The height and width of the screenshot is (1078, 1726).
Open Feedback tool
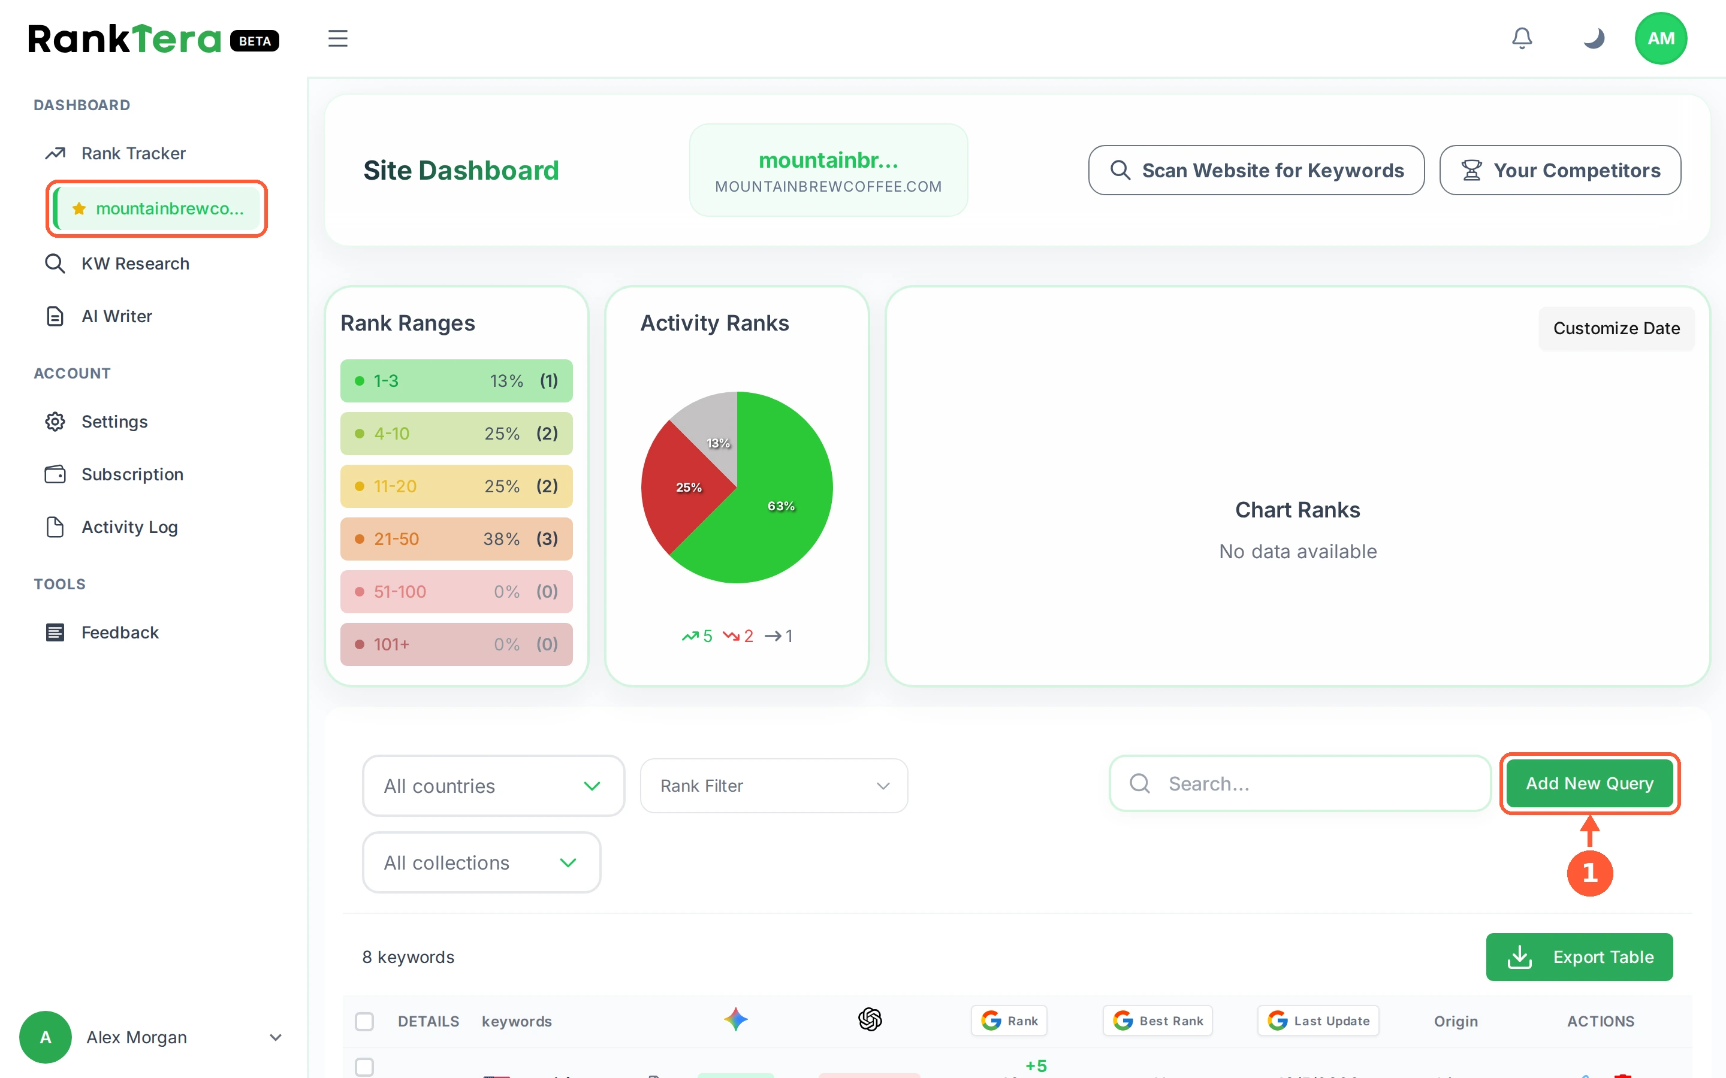click(120, 632)
